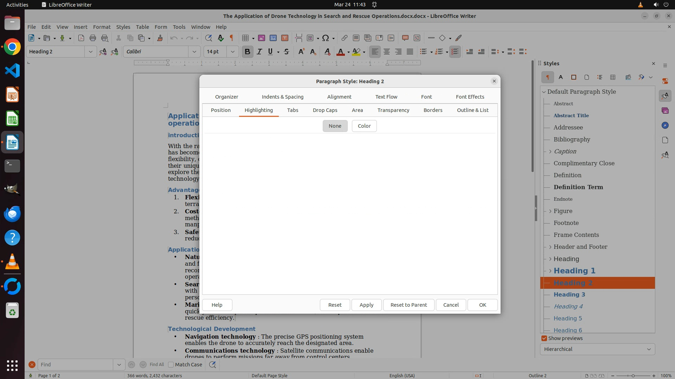Expand the Heading 1 tree item
Screen dimensions: 675x379
click(x=550, y=271)
